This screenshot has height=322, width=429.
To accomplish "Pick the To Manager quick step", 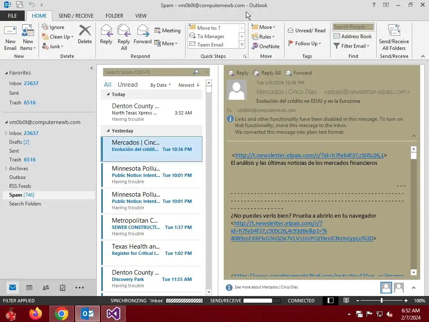I will (211, 36).
